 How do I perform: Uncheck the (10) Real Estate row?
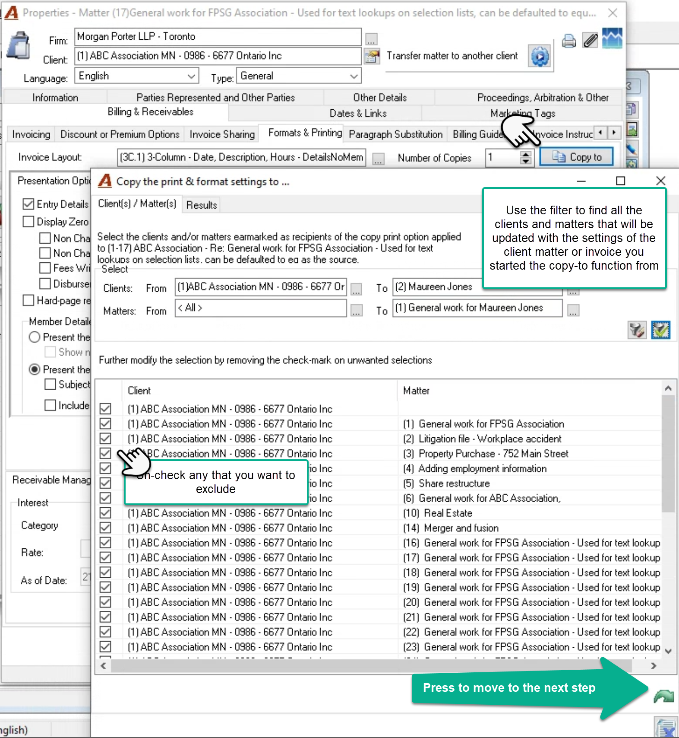(105, 513)
